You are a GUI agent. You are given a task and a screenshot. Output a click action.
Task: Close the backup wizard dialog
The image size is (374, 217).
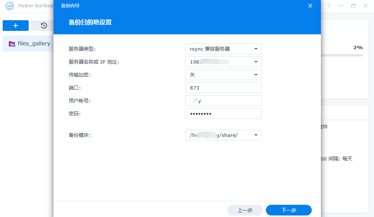(310, 6)
